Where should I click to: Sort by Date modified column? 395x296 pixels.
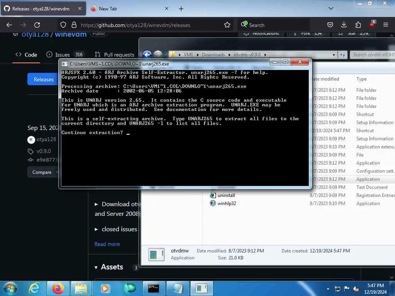tap(326, 79)
